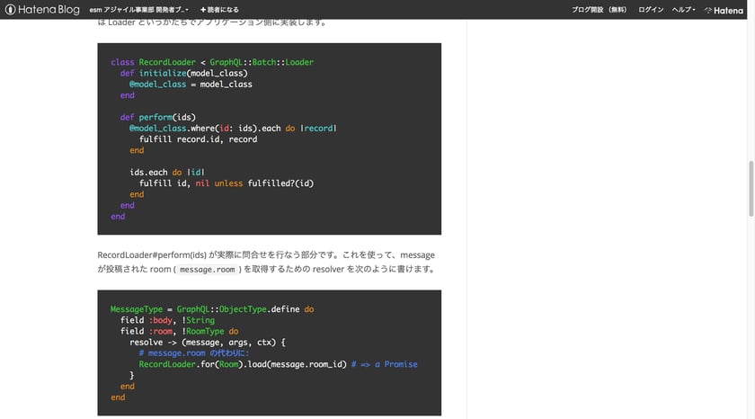
Task: Open the Hatena portal logo link
Action: tap(724, 10)
